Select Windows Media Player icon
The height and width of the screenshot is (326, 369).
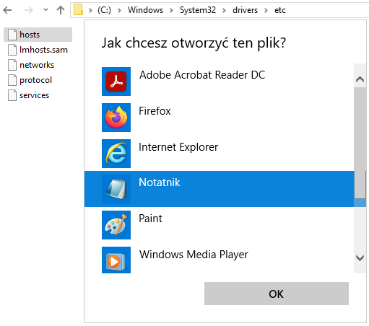[116, 260]
